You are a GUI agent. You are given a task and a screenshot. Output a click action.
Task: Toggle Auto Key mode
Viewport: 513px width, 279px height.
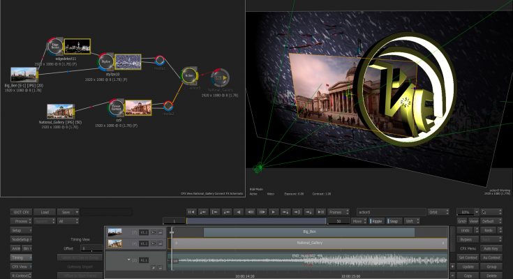pyautogui.click(x=491, y=248)
